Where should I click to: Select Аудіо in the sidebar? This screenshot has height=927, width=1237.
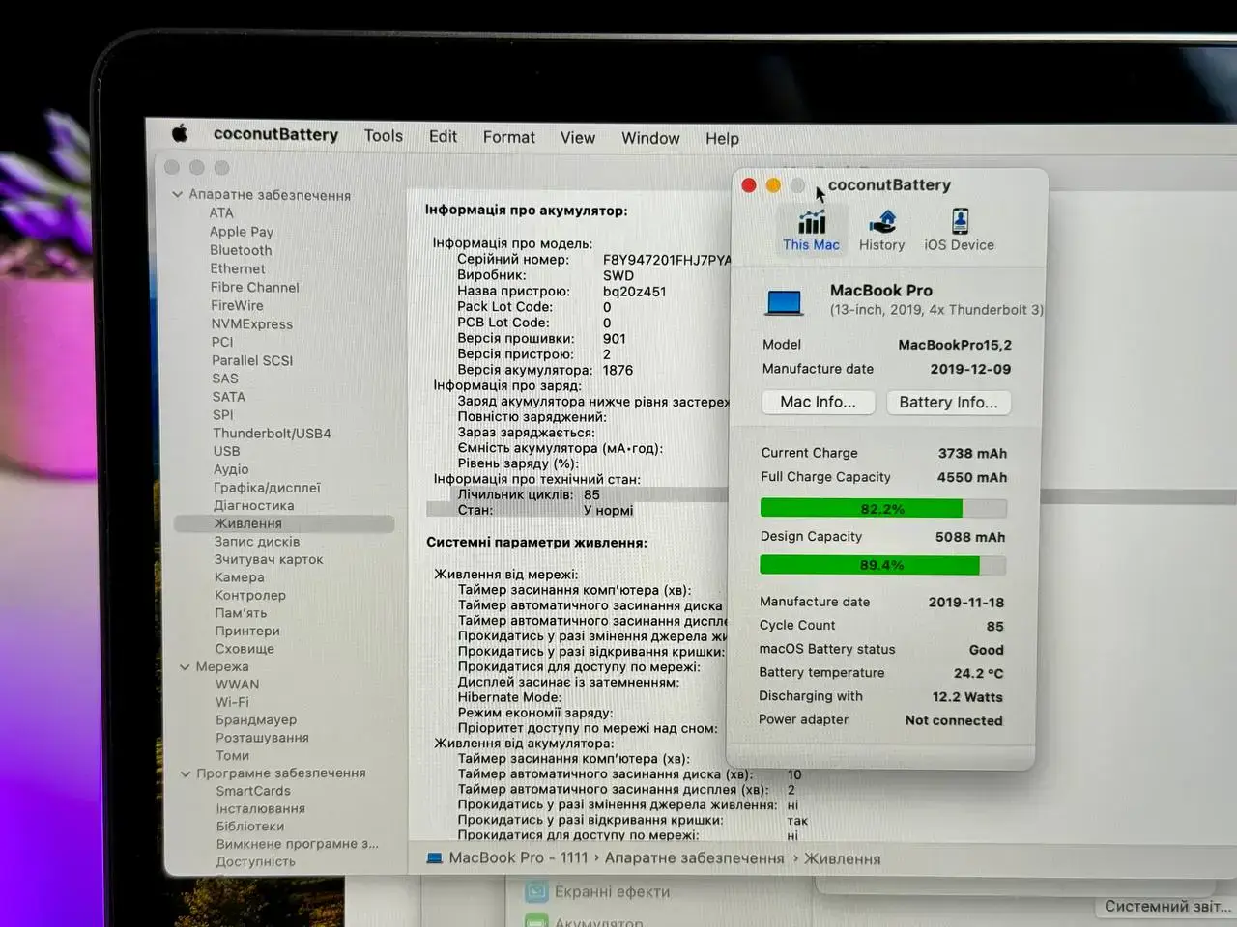pyautogui.click(x=231, y=469)
